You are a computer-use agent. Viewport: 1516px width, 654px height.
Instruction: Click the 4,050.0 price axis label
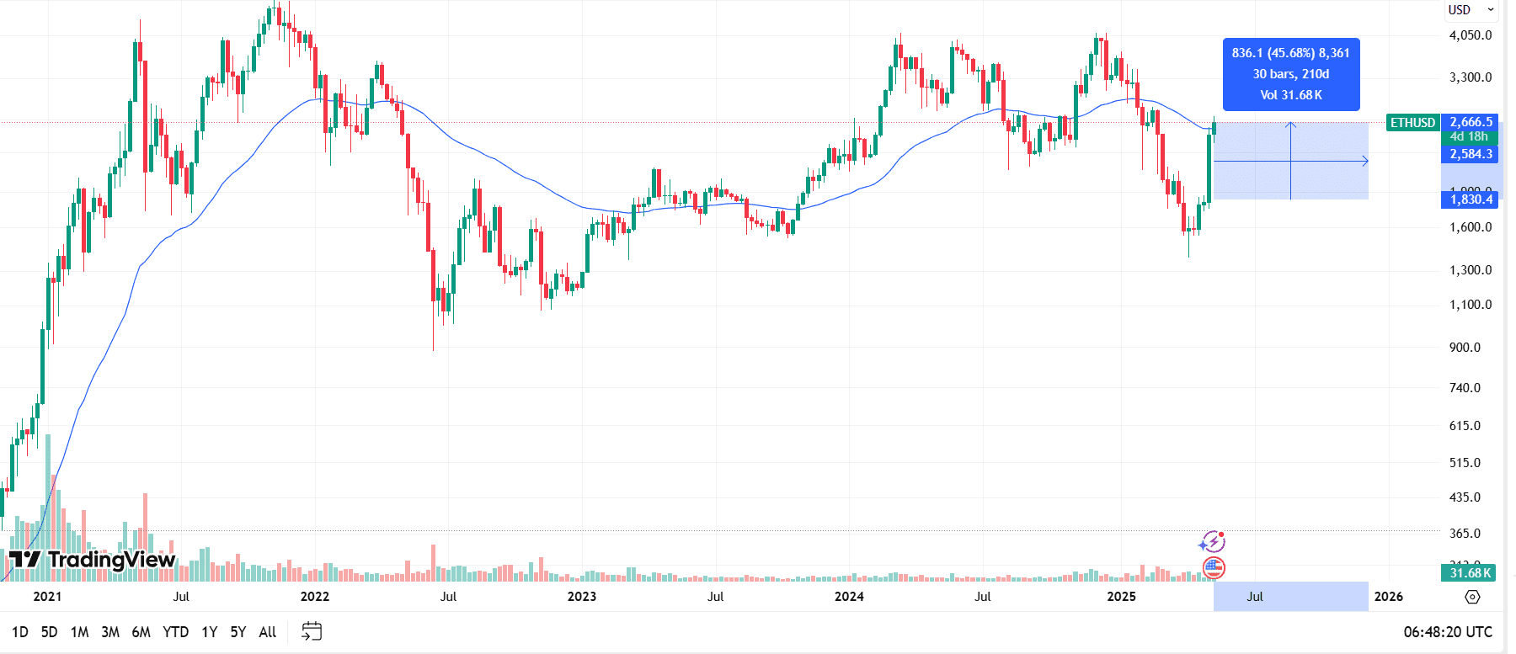[1471, 35]
